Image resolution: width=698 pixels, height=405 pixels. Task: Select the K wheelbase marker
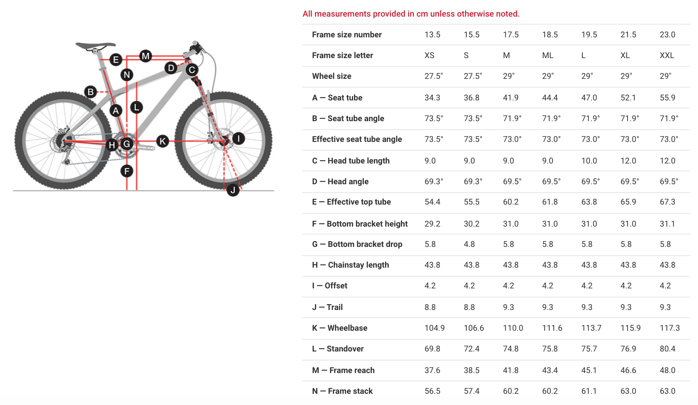[x=162, y=141]
